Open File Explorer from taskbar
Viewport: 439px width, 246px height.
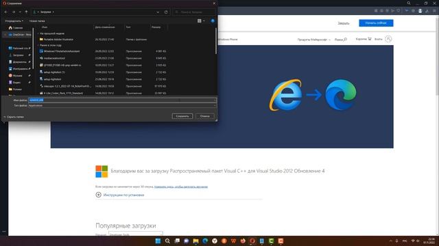195,241
